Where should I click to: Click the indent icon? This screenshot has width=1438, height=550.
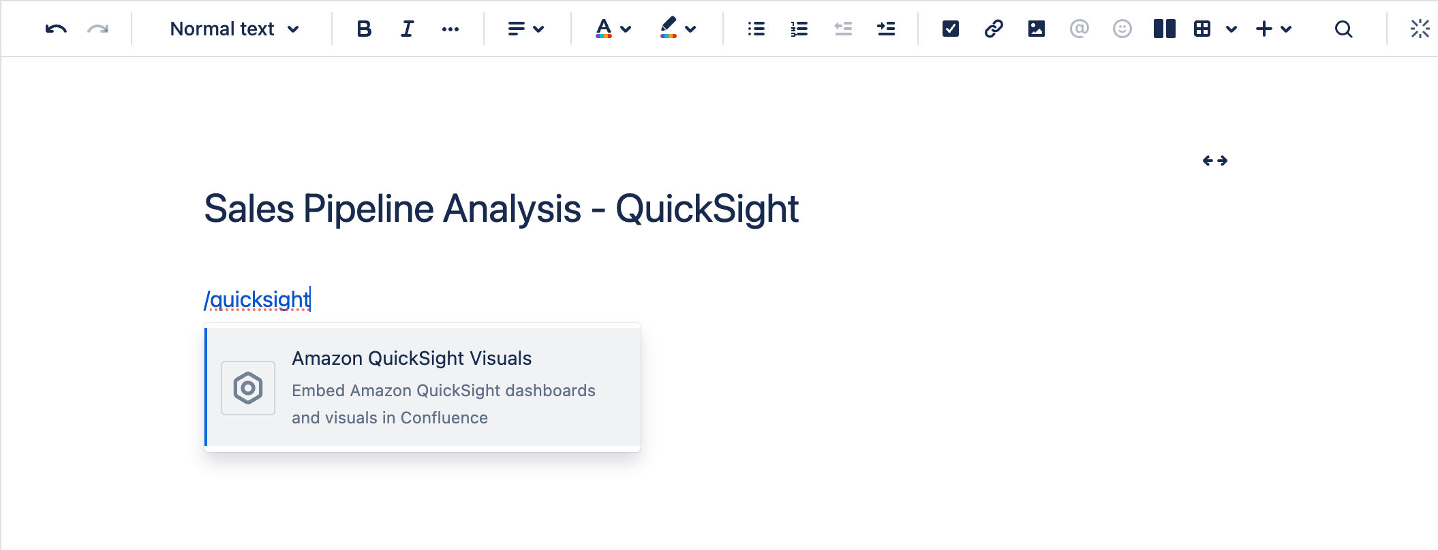tap(886, 29)
